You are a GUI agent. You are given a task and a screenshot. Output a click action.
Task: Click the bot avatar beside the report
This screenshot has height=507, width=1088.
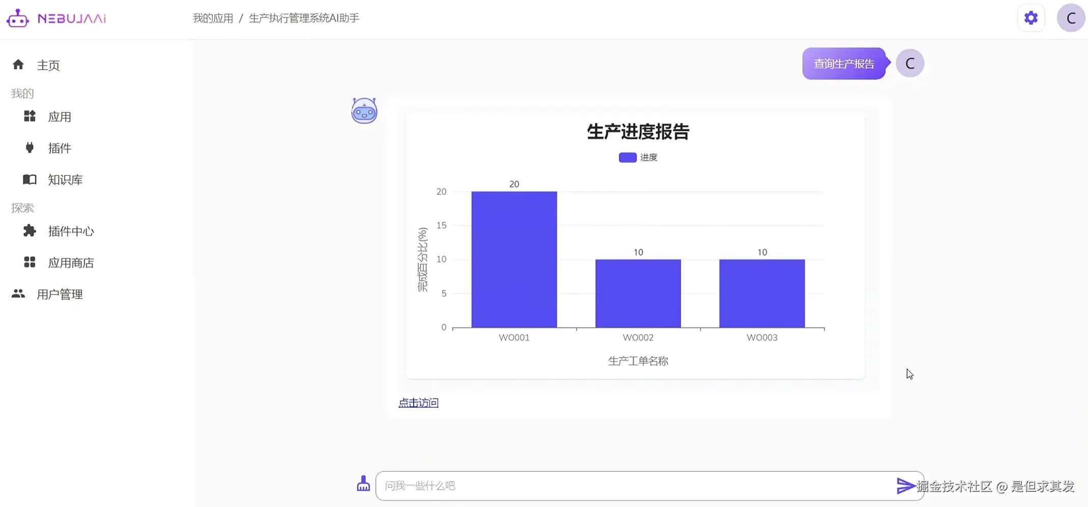click(x=364, y=110)
